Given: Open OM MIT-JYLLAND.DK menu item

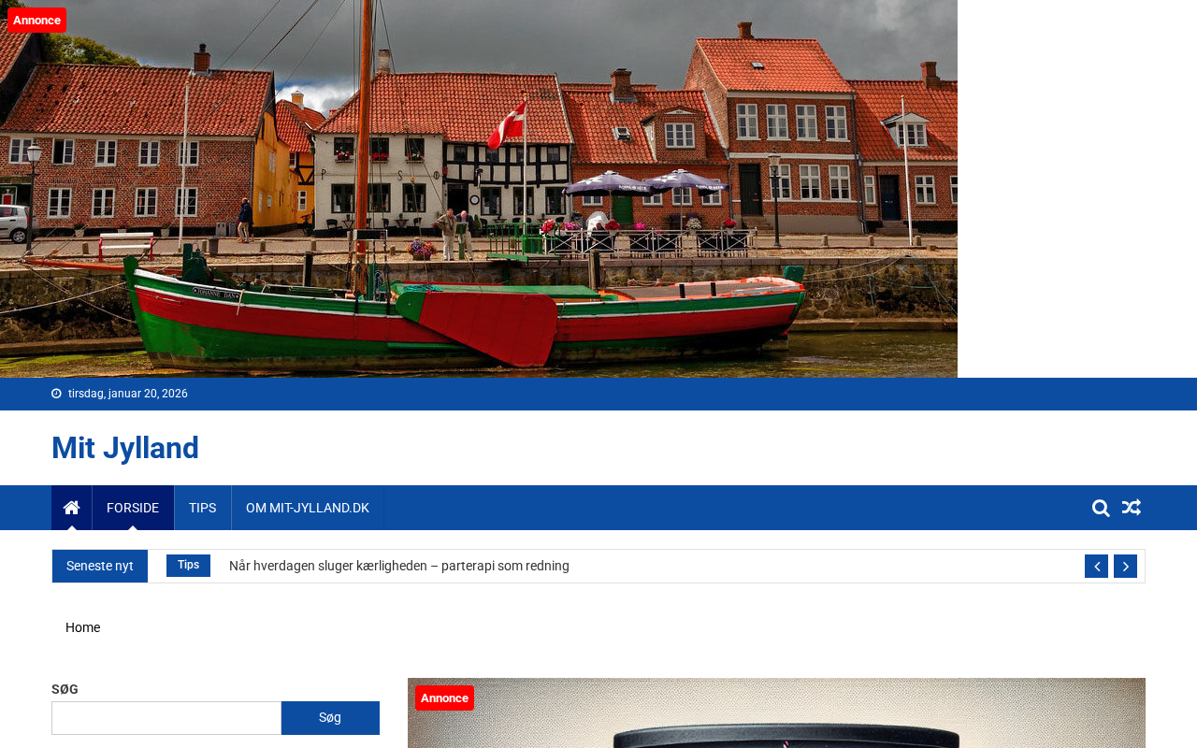Looking at the screenshot, I should 308,508.
